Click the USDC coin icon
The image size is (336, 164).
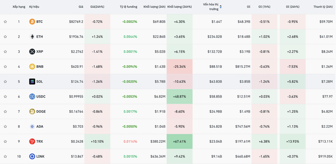(x=32, y=97)
